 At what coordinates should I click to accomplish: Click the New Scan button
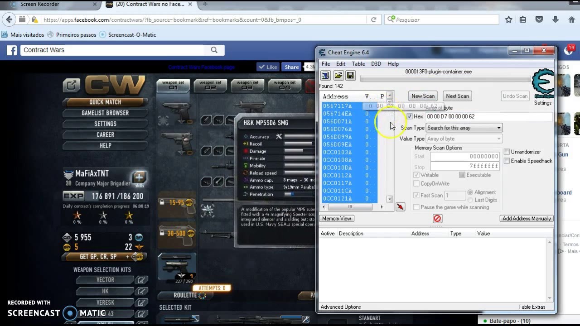coord(423,96)
